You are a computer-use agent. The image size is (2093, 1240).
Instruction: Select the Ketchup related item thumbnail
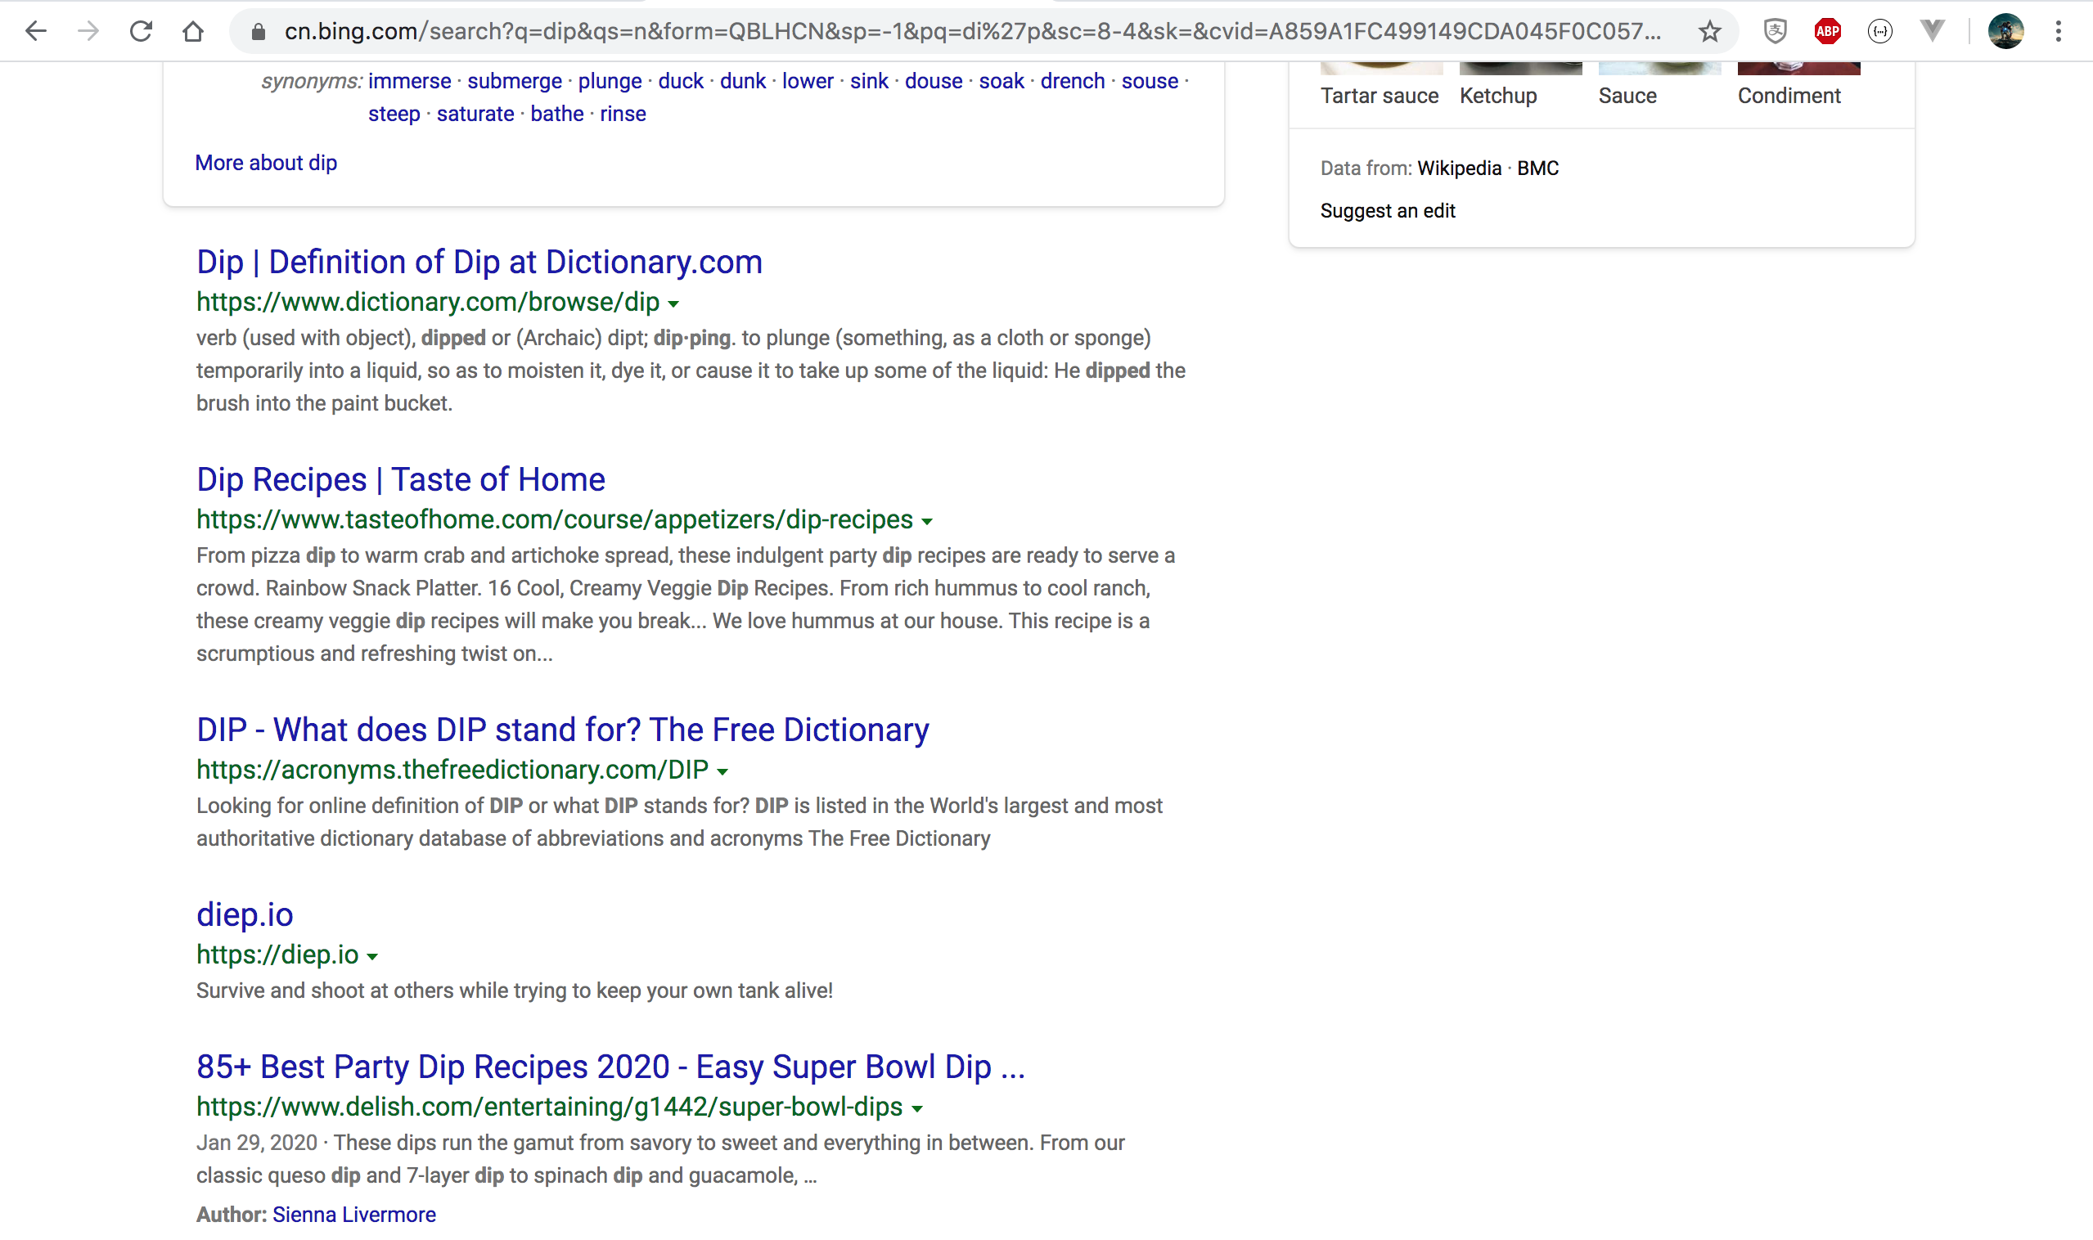tap(1519, 69)
